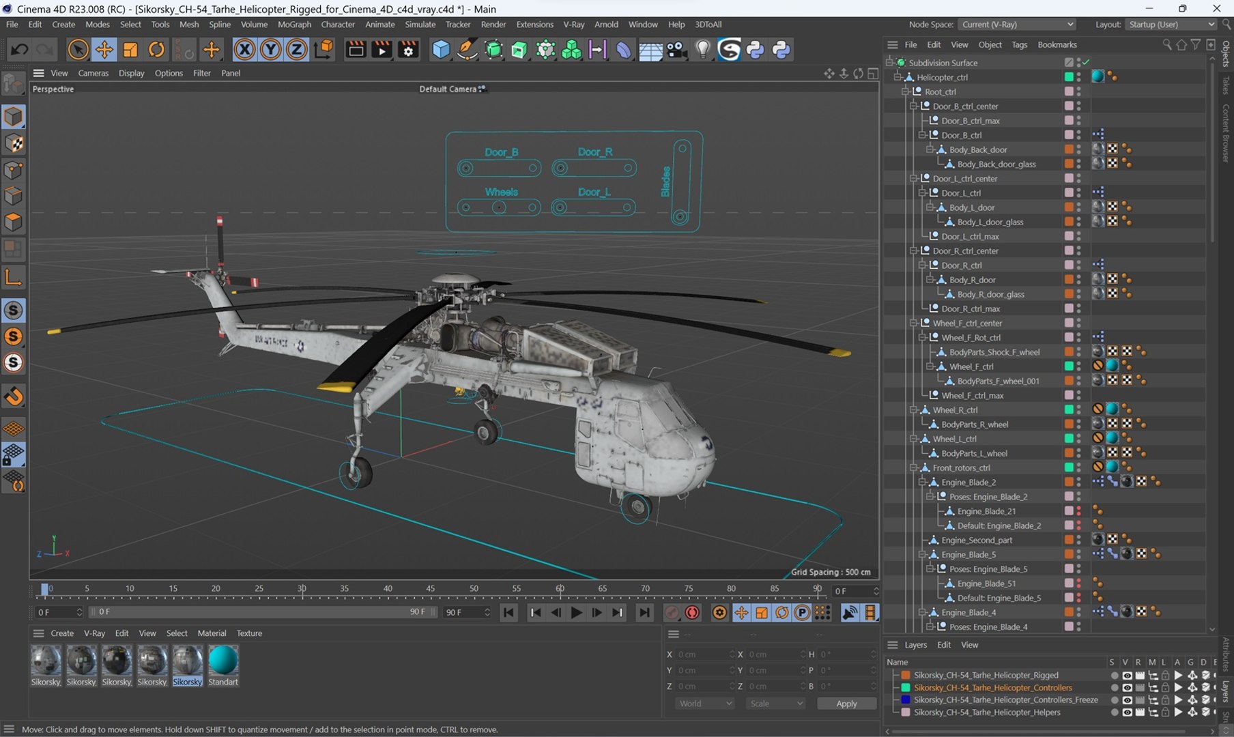Add a Cube primitive object
The width and height of the screenshot is (1234, 737).
441,49
